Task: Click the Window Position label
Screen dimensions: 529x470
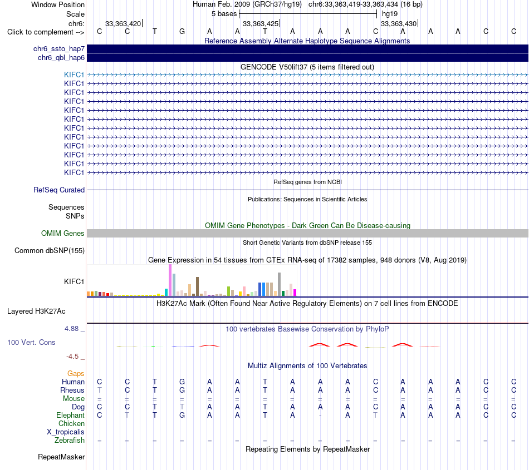Action: pos(58,4)
